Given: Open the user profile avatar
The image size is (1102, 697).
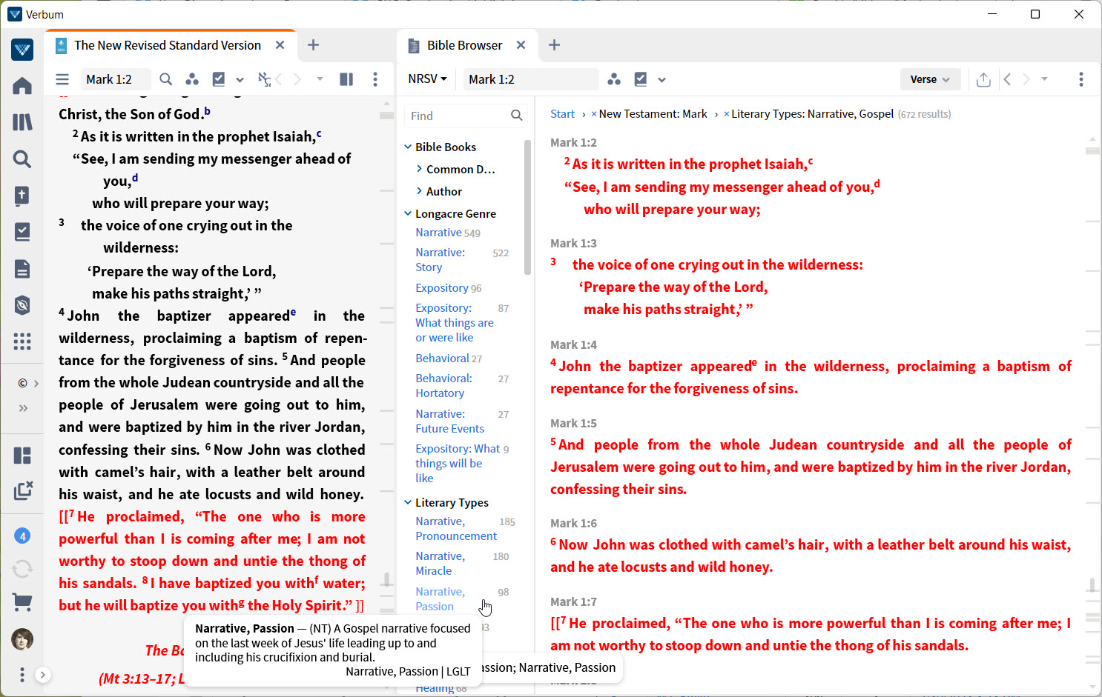Looking at the screenshot, I should [x=22, y=639].
